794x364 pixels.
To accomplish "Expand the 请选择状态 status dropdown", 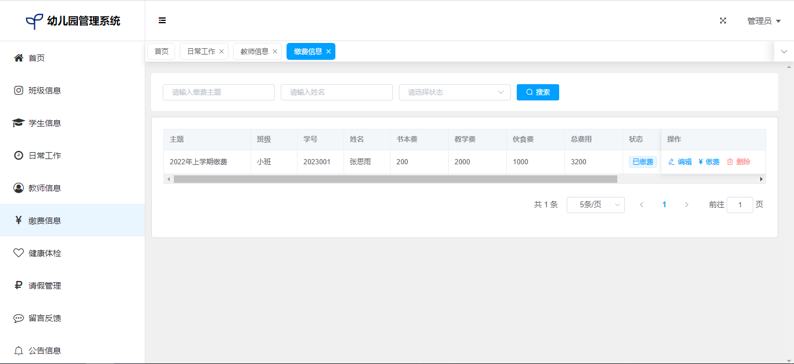I will point(454,92).
